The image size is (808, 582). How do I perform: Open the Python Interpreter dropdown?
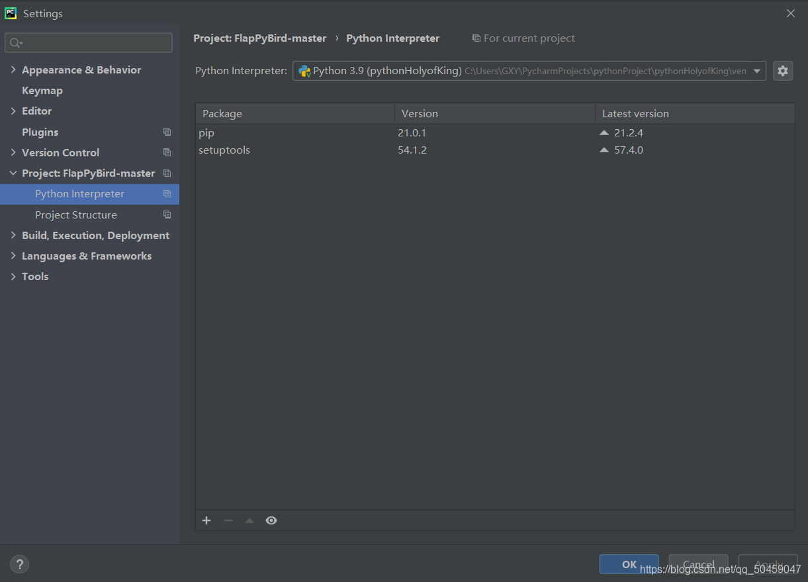[x=529, y=71]
